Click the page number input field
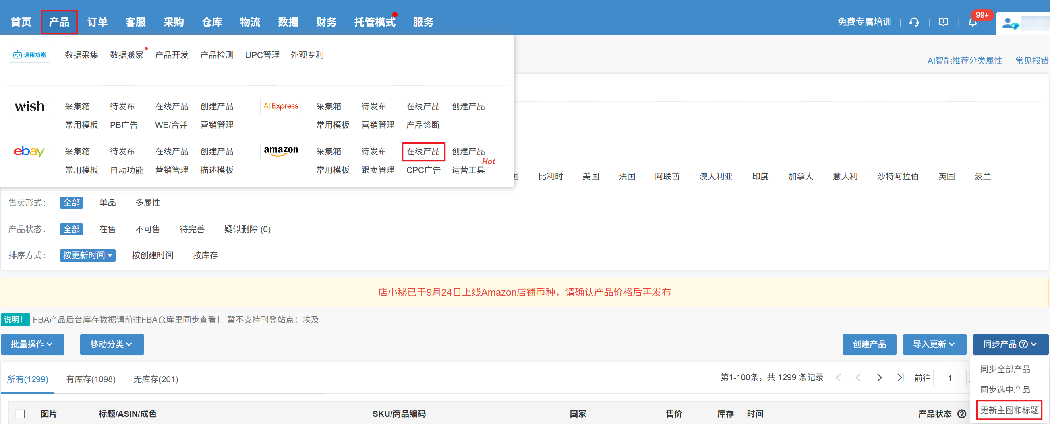This screenshot has width=1050, height=424. (x=949, y=378)
